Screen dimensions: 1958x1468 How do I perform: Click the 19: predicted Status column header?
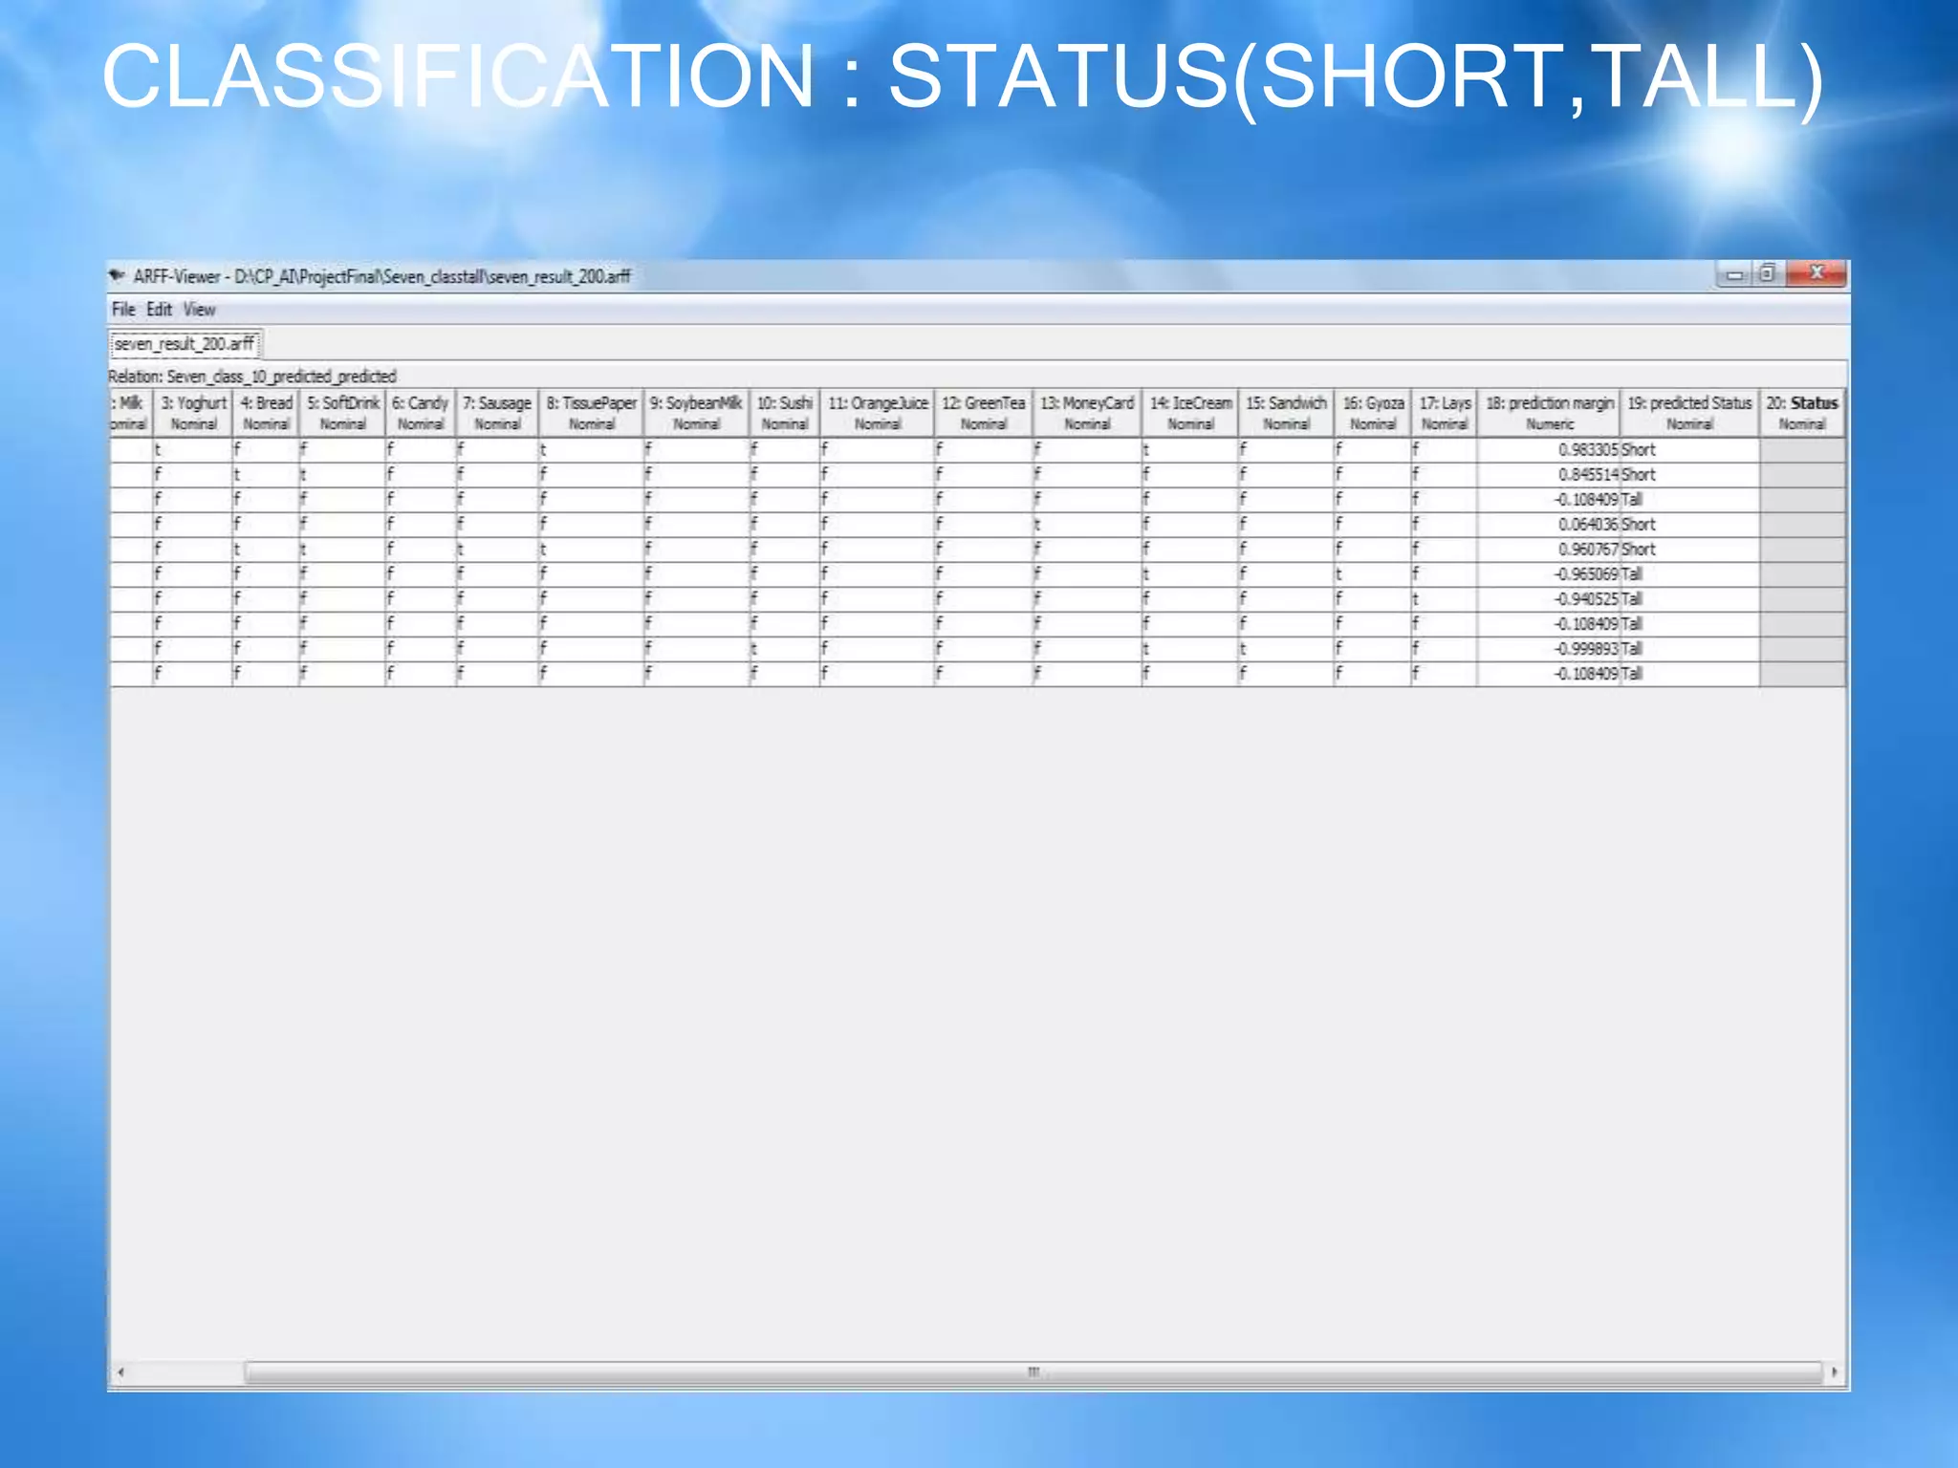coord(1689,413)
